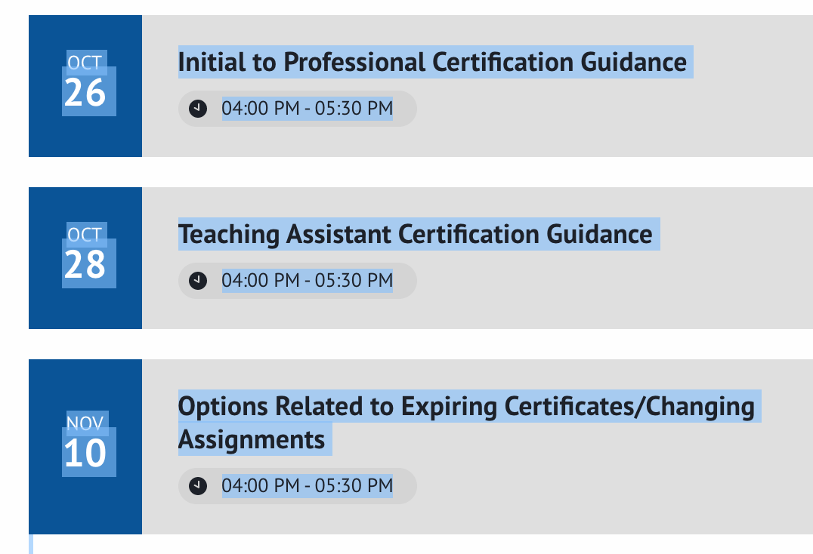Click the number 28 in date tile
The height and width of the screenshot is (554, 813).
pos(85,265)
